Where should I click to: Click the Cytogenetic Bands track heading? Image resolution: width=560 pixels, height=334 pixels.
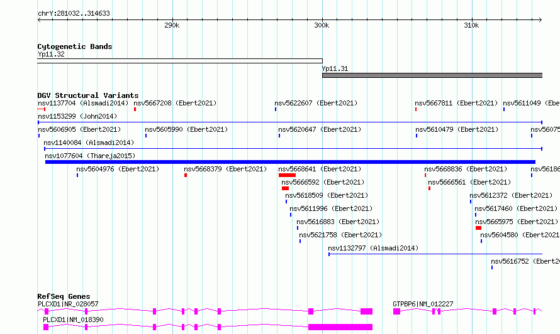75,46
